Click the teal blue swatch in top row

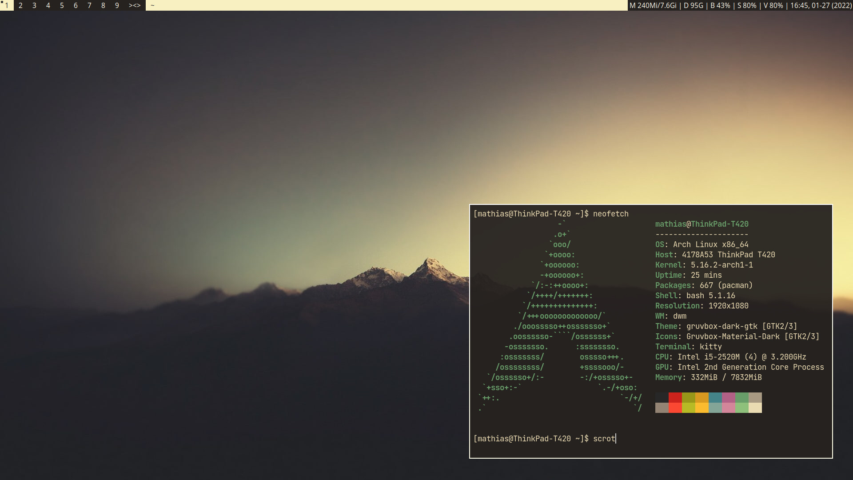click(715, 397)
